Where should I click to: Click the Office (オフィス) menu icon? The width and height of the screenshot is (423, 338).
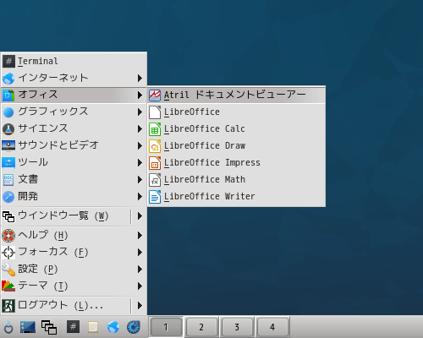[x=8, y=95]
